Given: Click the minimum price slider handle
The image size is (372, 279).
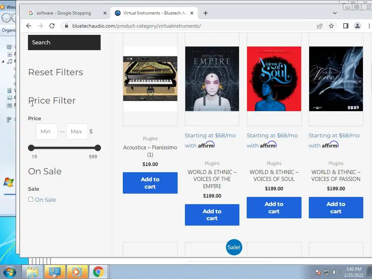Looking at the screenshot, I should coord(31,148).
